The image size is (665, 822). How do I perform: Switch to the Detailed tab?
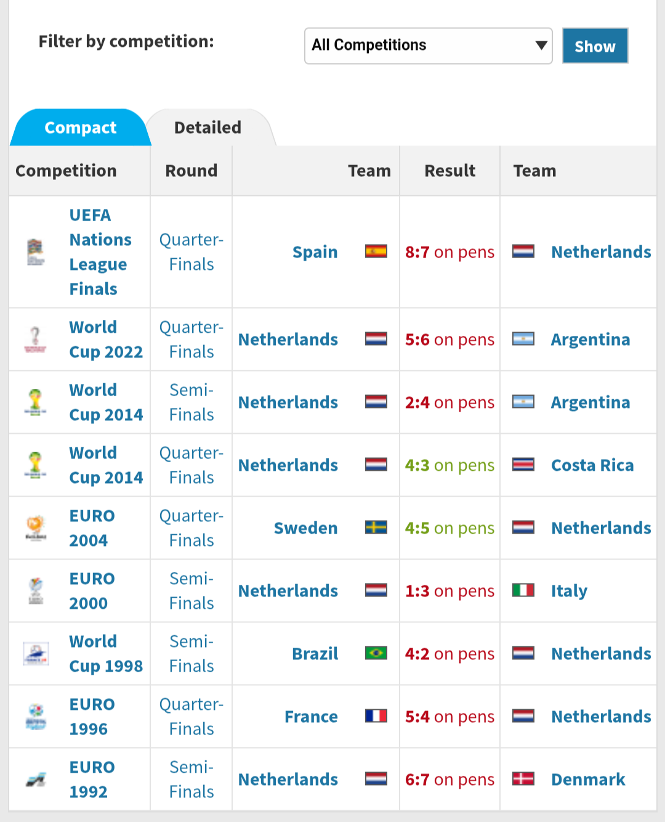pyautogui.click(x=208, y=128)
